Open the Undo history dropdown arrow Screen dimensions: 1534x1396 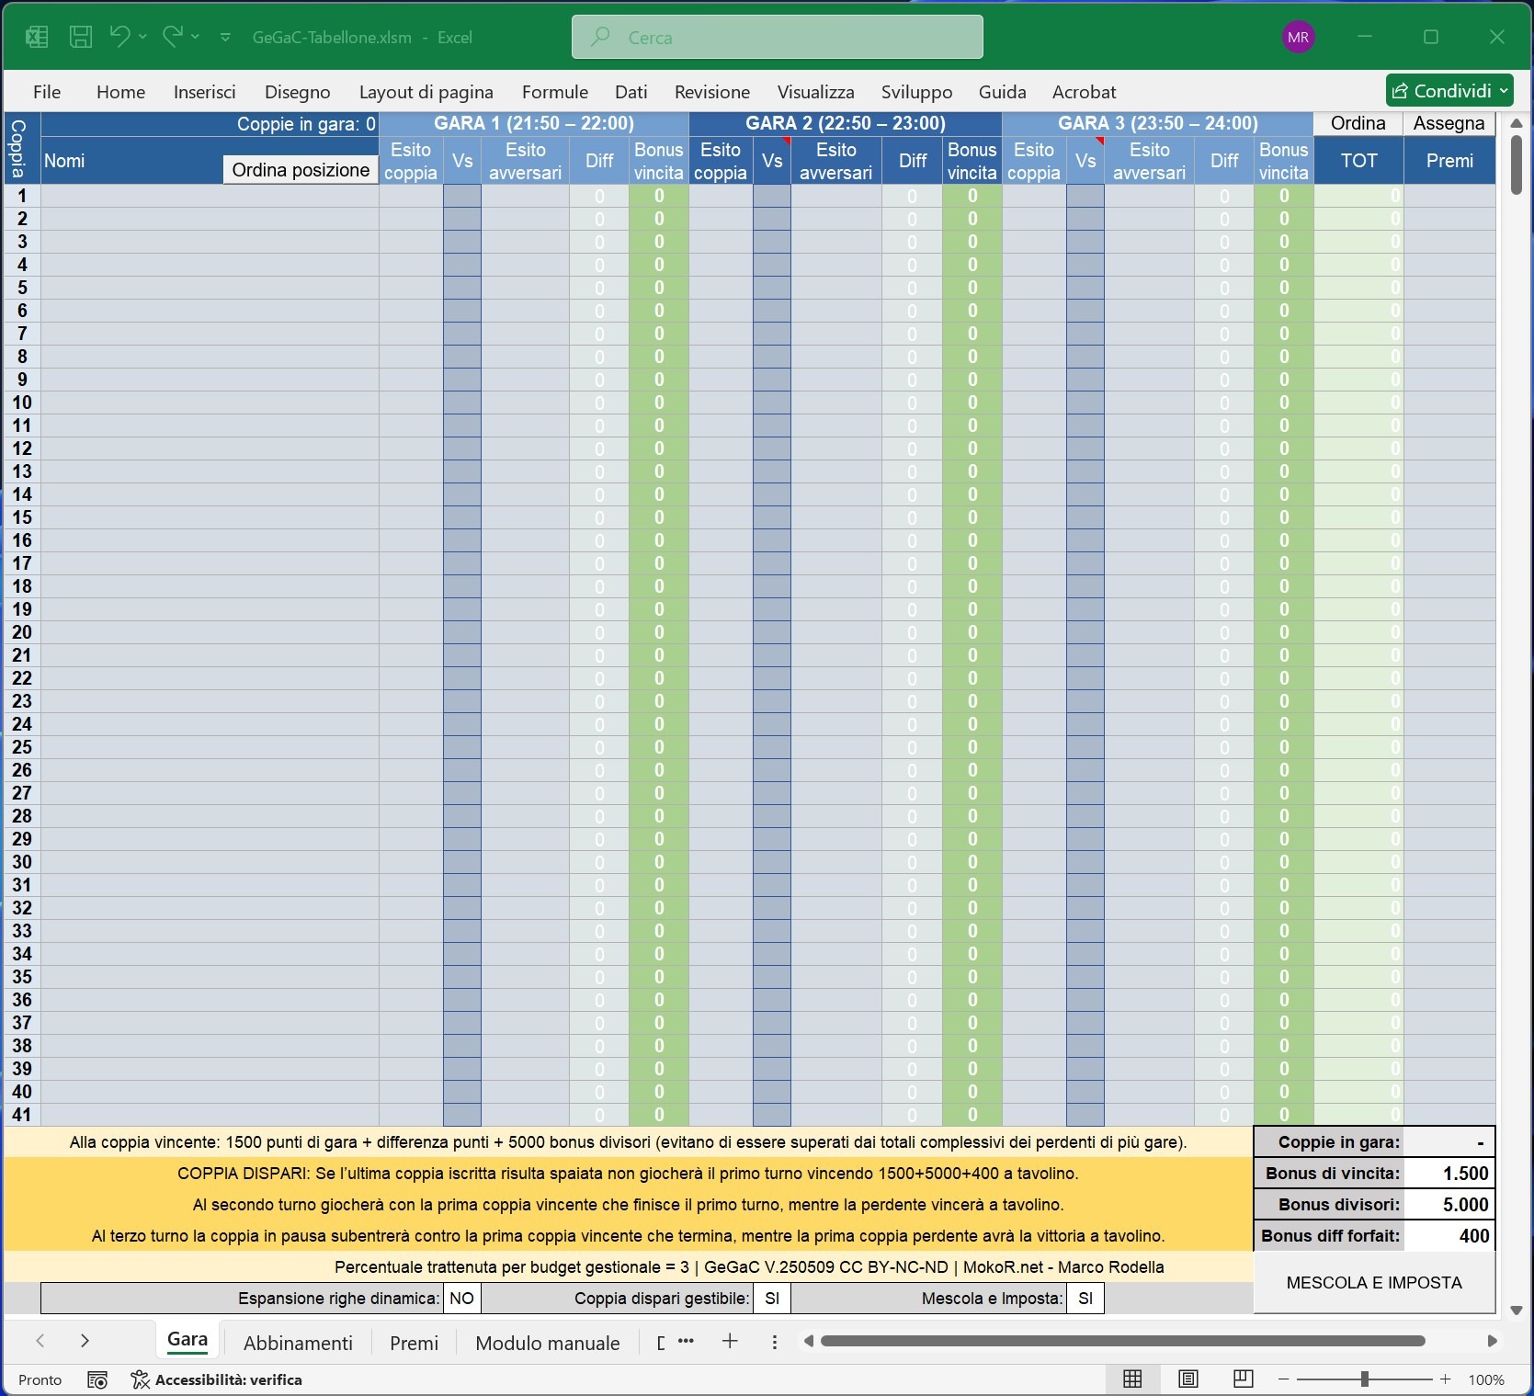142,37
